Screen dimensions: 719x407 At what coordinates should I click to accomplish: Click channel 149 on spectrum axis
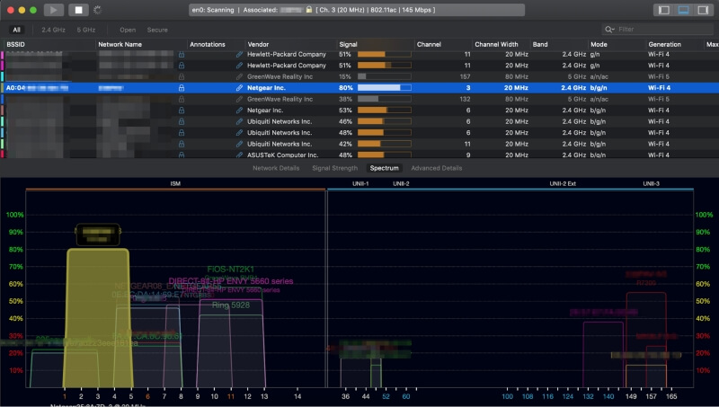631,396
